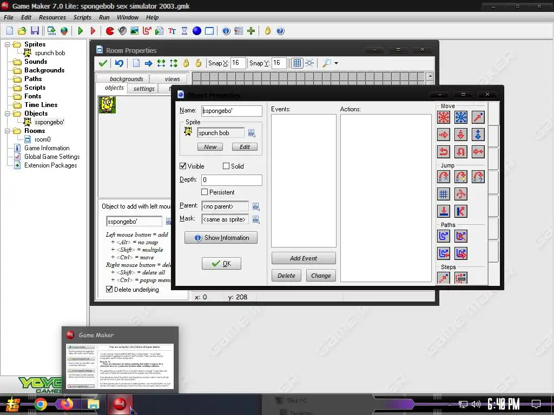Viewport: 554px width, 415px height.
Task: Click the Delete event button
Action: coord(286,276)
